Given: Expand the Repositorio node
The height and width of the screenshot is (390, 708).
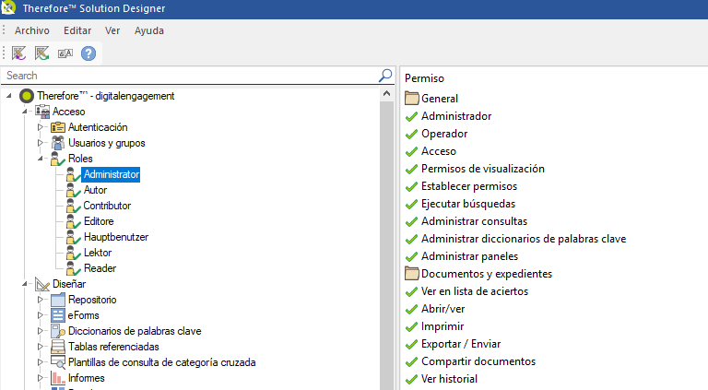Looking at the screenshot, I should pos(40,300).
